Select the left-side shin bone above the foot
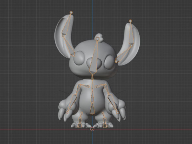Viewport: 192px width, 144px height. click(x=80, y=121)
